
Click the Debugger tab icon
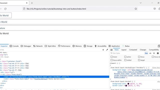22,46
